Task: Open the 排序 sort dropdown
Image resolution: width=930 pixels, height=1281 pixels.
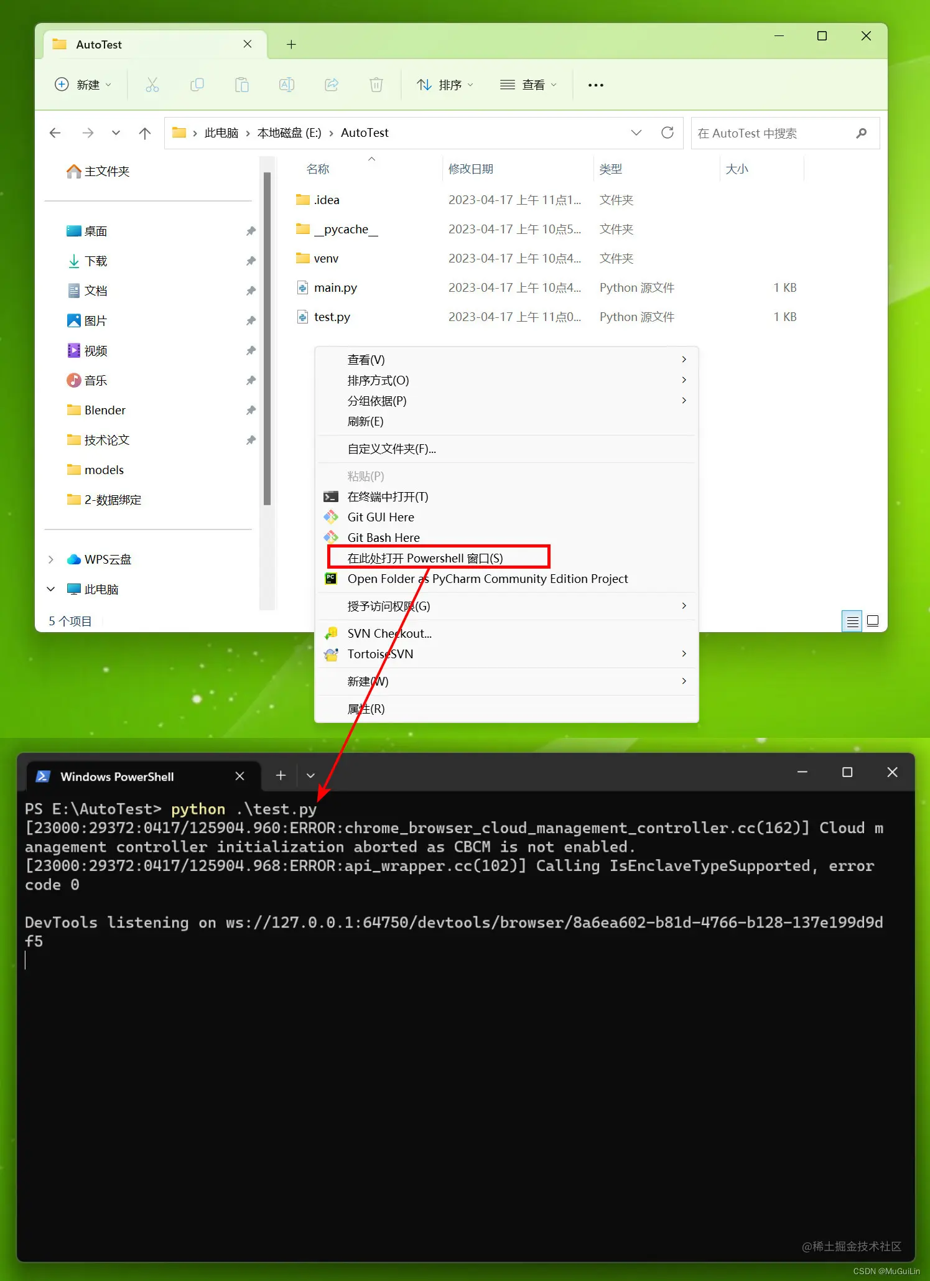Action: click(445, 85)
